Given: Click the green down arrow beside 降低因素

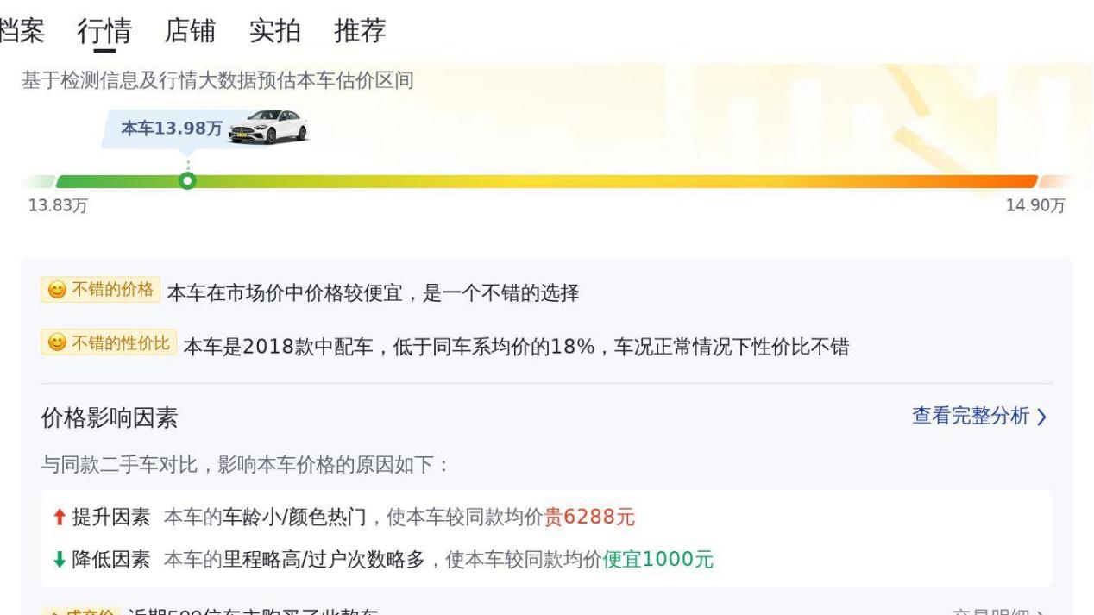Looking at the screenshot, I should pyautogui.click(x=58, y=559).
